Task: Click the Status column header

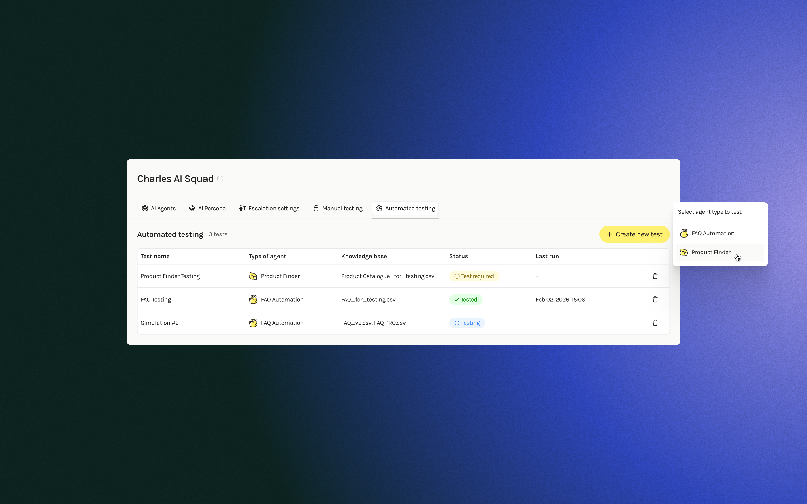Action: [459, 256]
